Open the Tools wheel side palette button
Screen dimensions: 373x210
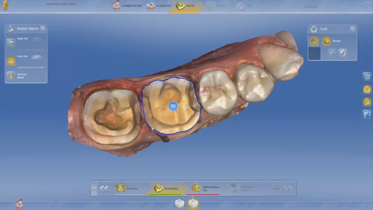click(367, 89)
